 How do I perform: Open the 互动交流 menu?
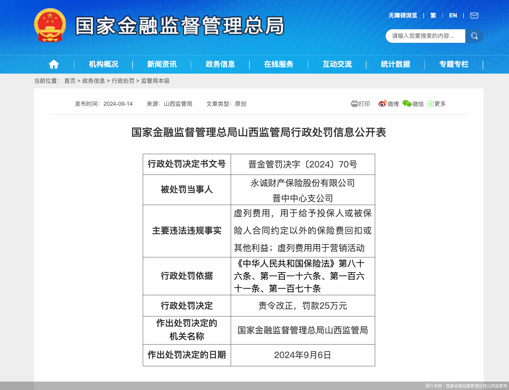pos(337,64)
